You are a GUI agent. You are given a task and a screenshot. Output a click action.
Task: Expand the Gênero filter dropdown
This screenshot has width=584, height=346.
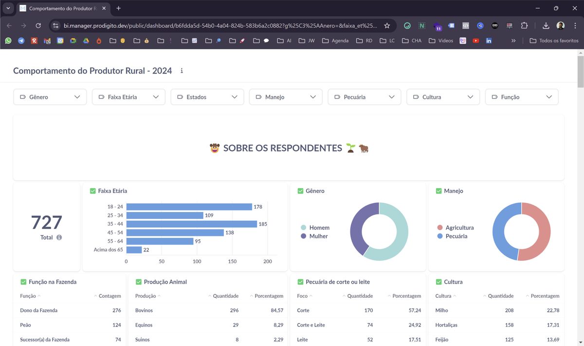coord(50,97)
